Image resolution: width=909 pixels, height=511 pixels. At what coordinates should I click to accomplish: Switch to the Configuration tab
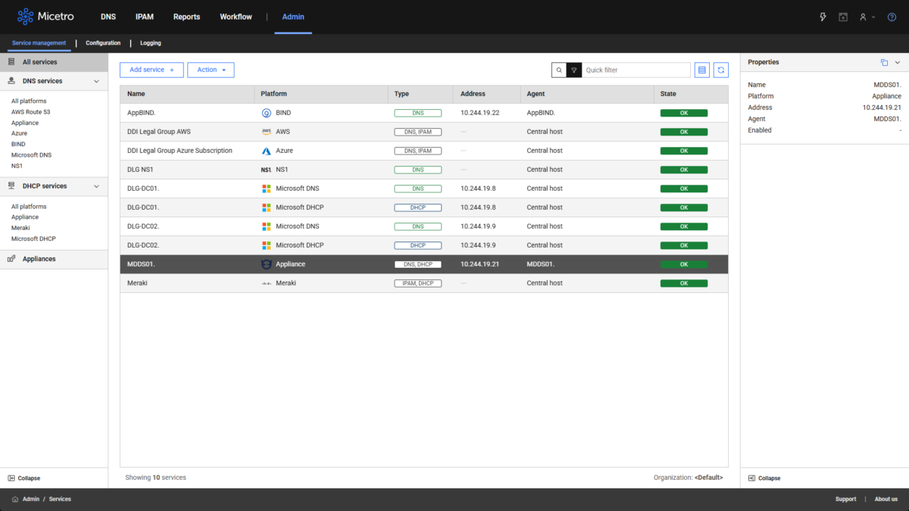click(103, 43)
